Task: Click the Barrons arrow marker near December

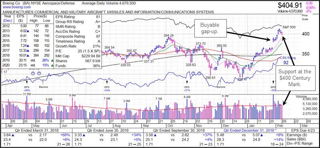Action: click(x=221, y=82)
